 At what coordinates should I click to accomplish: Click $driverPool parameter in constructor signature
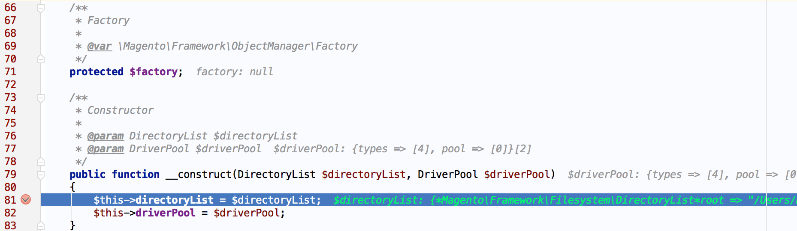tap(517, 175)
